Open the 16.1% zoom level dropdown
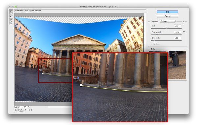This screenshot has height=125, width=197. click(x=29, y=107)
